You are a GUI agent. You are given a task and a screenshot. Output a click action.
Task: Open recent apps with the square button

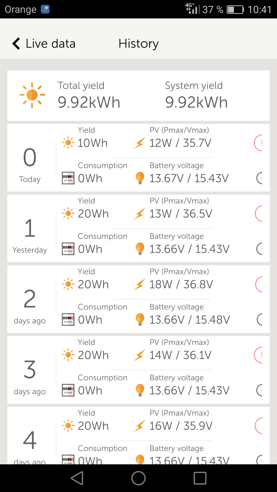click(x=200, y=478)
